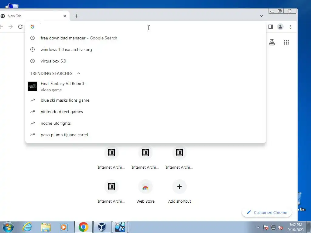311x233 pixels.
Task: Select 'blue ski masks lions game' trend
Action: coord(145,100)
